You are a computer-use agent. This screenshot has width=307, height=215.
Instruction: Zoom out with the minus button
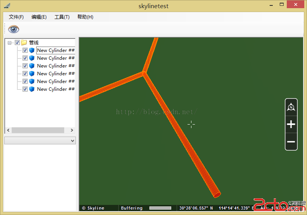pyautogui.click(x=291, y=142)
